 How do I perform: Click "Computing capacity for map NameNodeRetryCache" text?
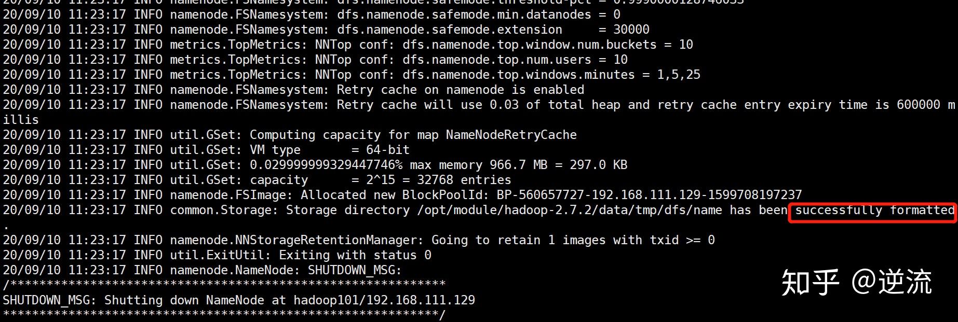[413, 135]
